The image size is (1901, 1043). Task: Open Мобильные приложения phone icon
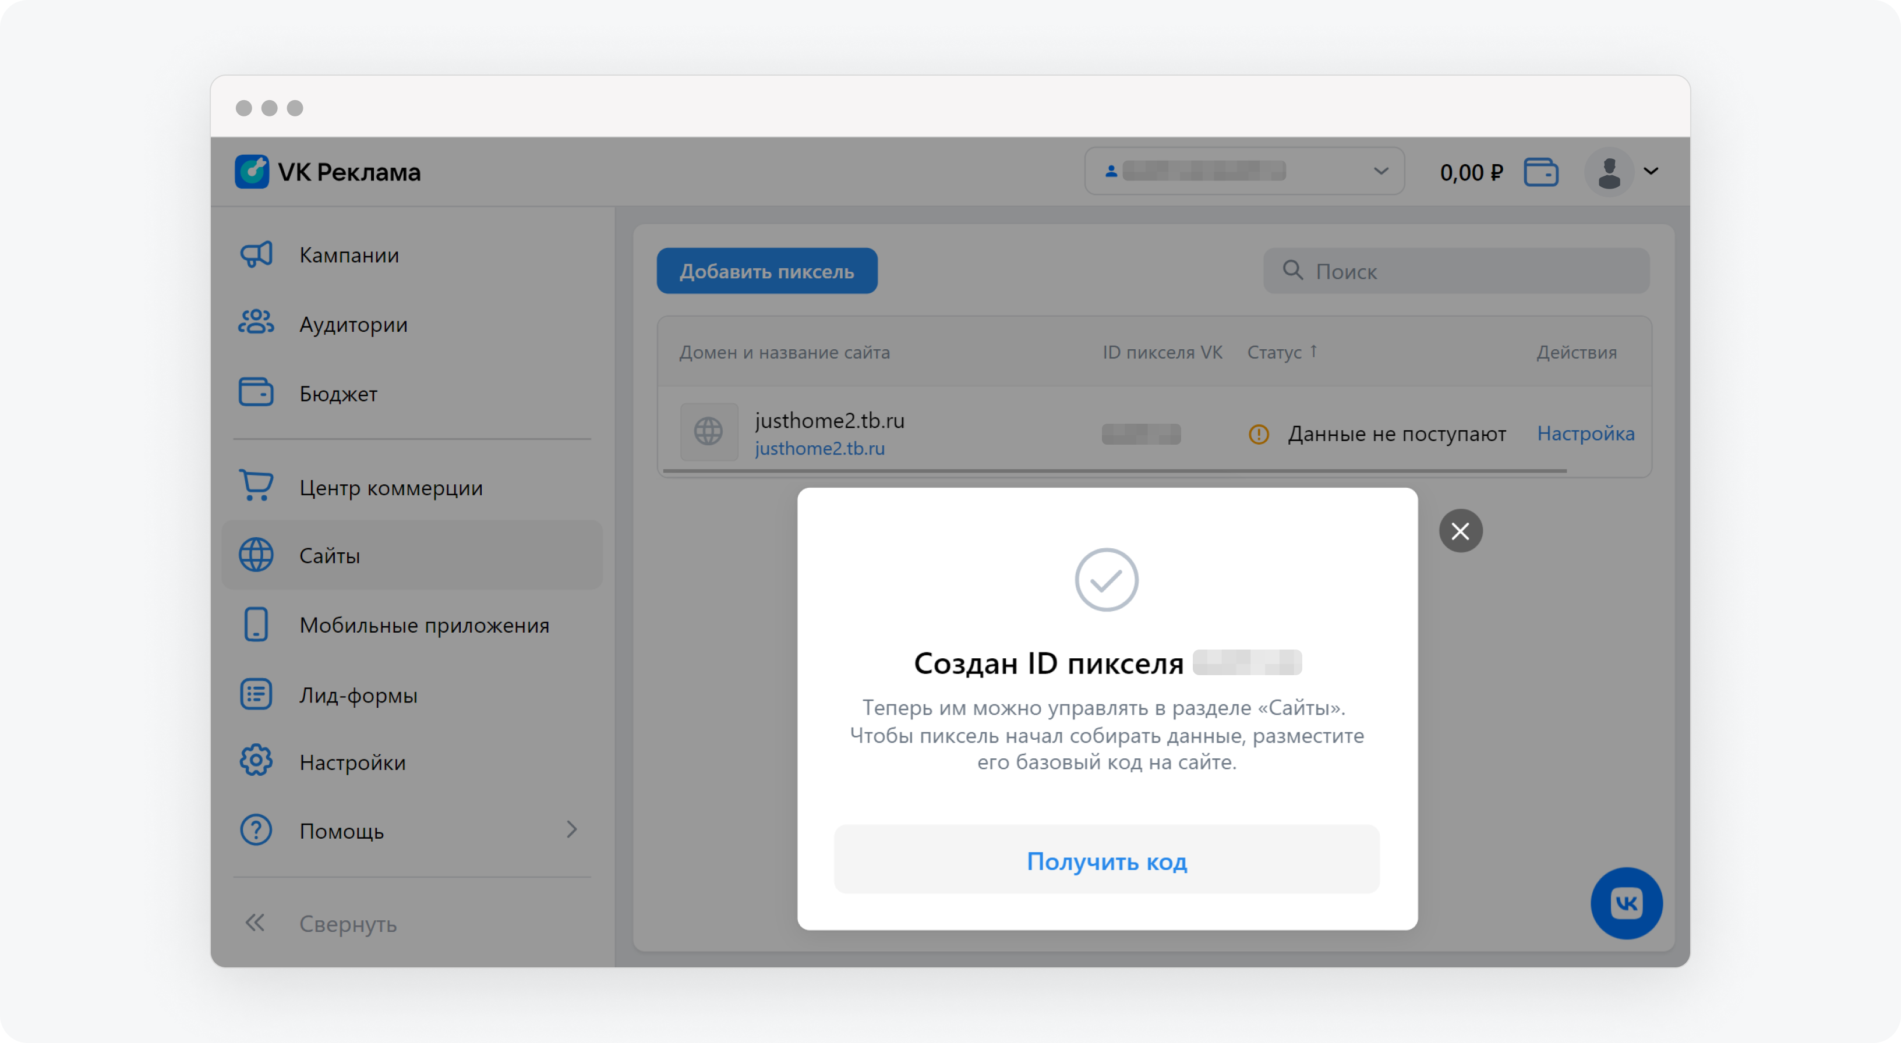(x=256, y=624)
